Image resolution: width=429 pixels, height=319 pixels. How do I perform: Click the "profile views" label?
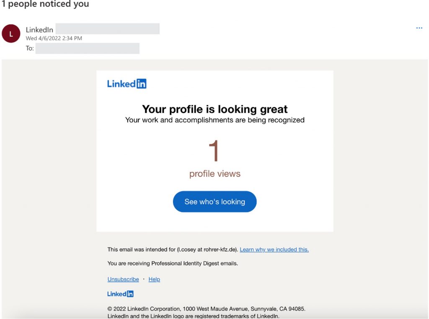tap(214, 174)
